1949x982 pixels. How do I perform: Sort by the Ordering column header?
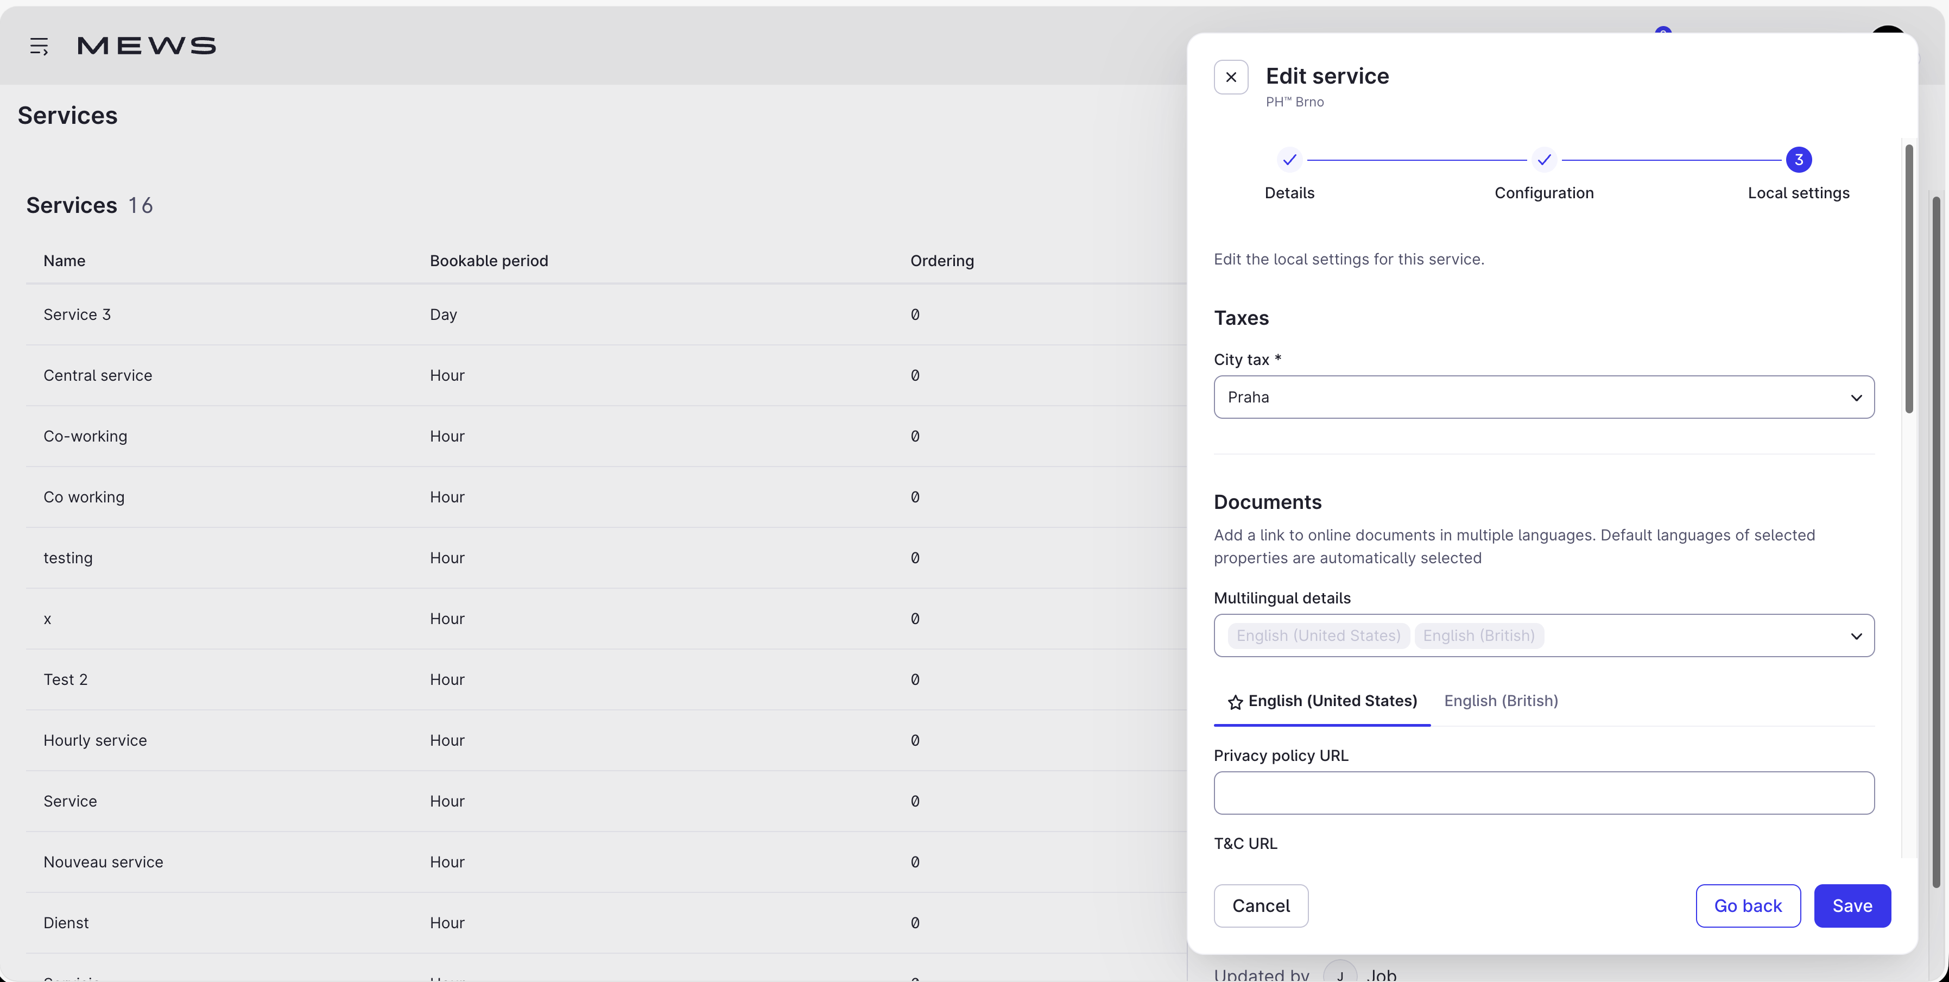pos(942,261)
